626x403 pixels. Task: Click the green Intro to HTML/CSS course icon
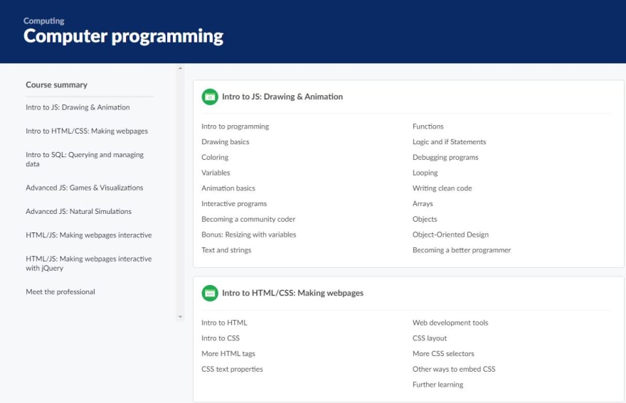tap(210, 293)
